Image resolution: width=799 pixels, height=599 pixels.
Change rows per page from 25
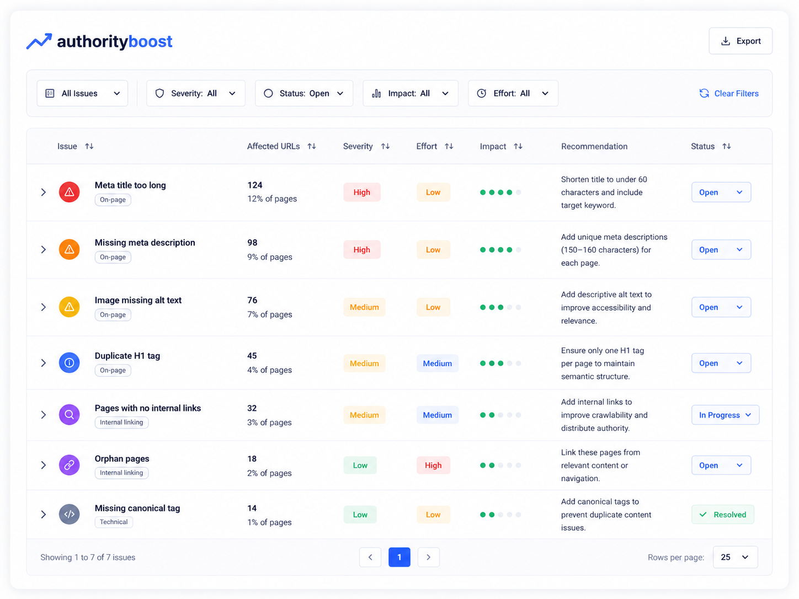coord(736,557)
